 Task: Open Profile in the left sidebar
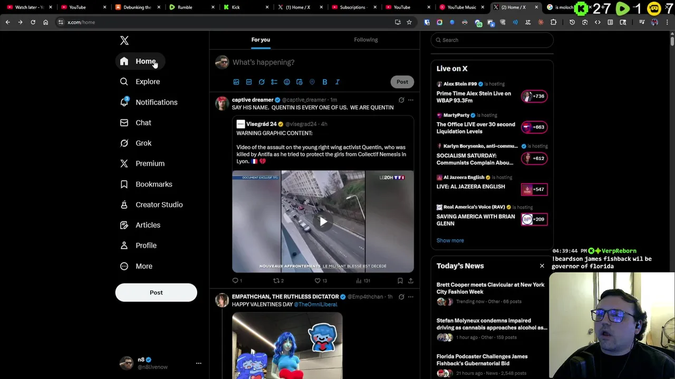pyautogui.click(x=139, y=246)
